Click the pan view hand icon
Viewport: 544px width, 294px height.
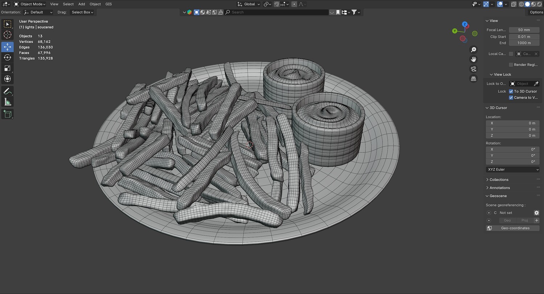pyautogui.click(x=473, y=59)
